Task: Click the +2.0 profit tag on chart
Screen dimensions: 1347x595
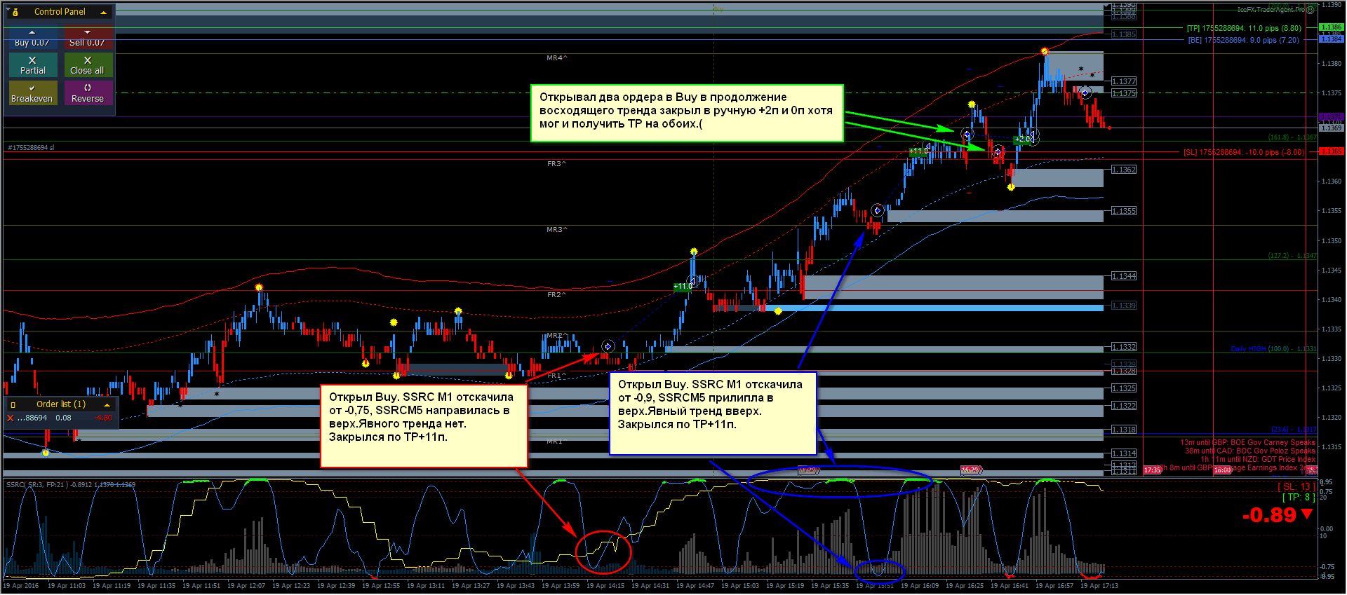Action: pyautogui.click(x=1023, y=139)
